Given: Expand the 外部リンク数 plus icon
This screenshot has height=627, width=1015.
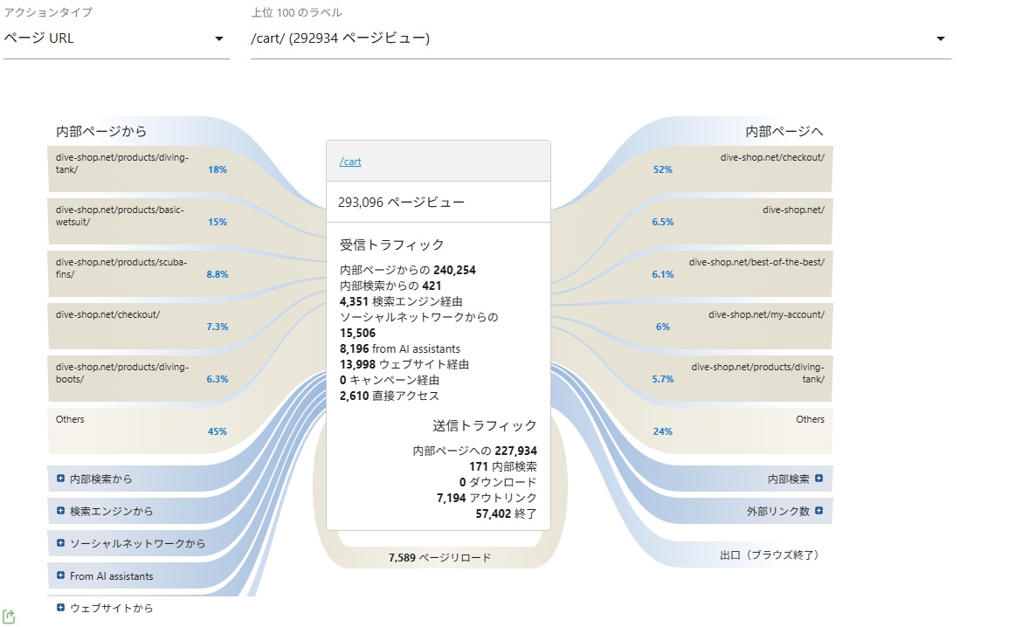Looking at the screenshot, I should [818, 511].
